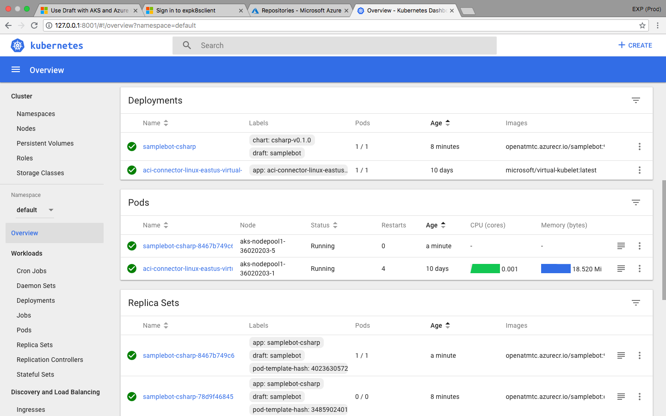Sort Replica Sets by Age
Viewport: 666px width, 416px height.
coord(440,325)
